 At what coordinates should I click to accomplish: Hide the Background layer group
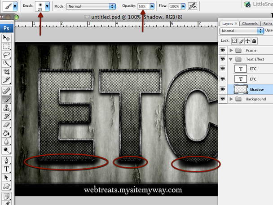tap(223, 99)
